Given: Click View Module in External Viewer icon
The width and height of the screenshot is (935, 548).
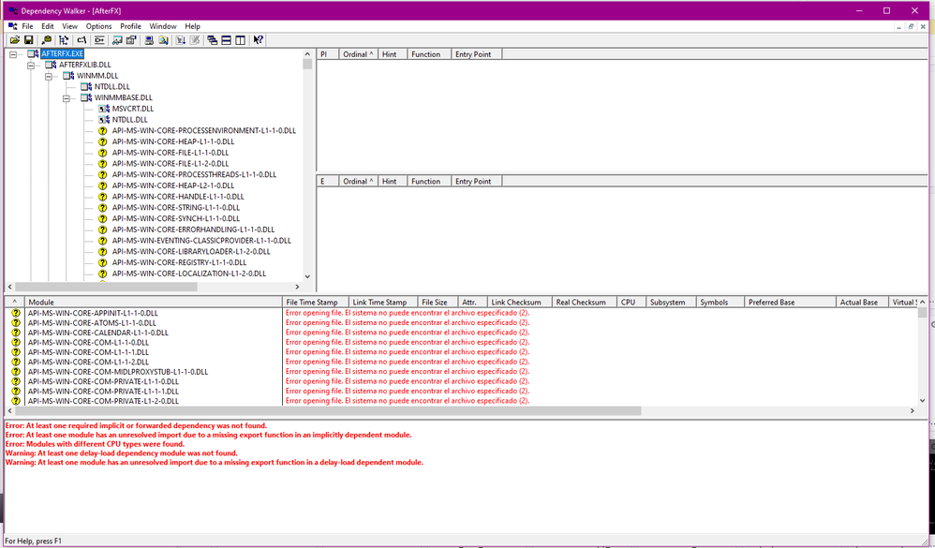Looking at the screenshot, I should point(117,40).
